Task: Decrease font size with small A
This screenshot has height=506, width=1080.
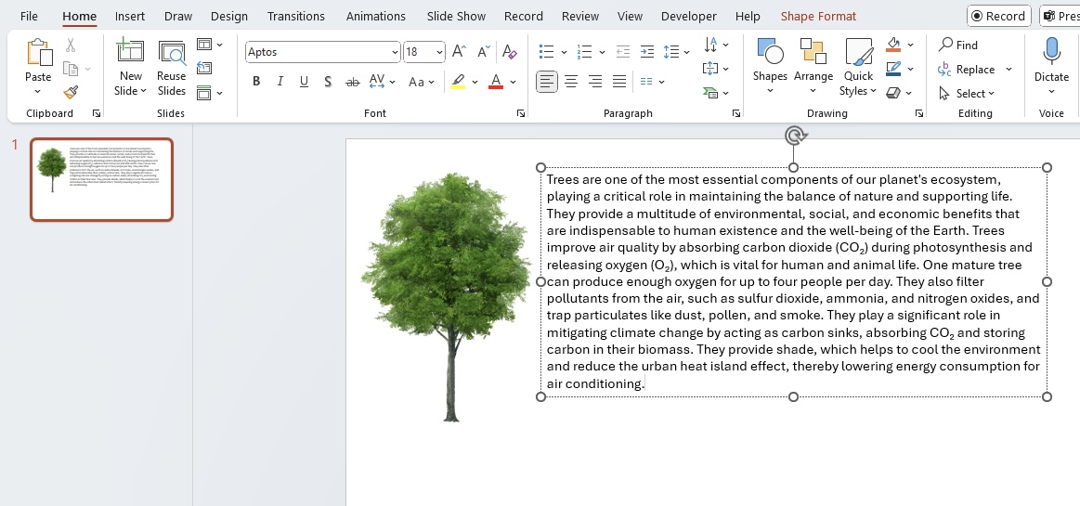Action: pos(484,52)
